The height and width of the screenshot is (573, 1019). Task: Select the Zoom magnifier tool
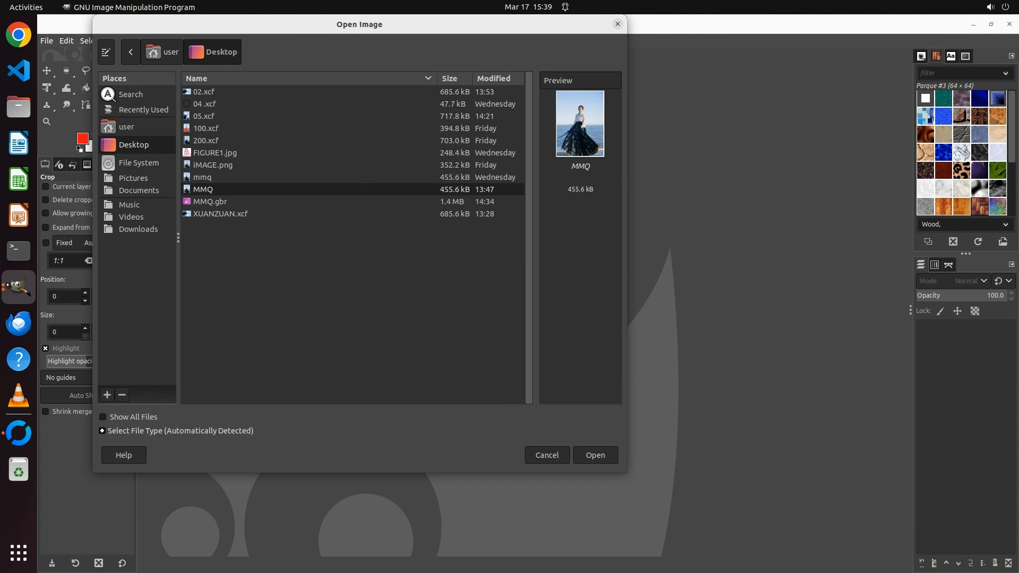(x=47, y=122)
